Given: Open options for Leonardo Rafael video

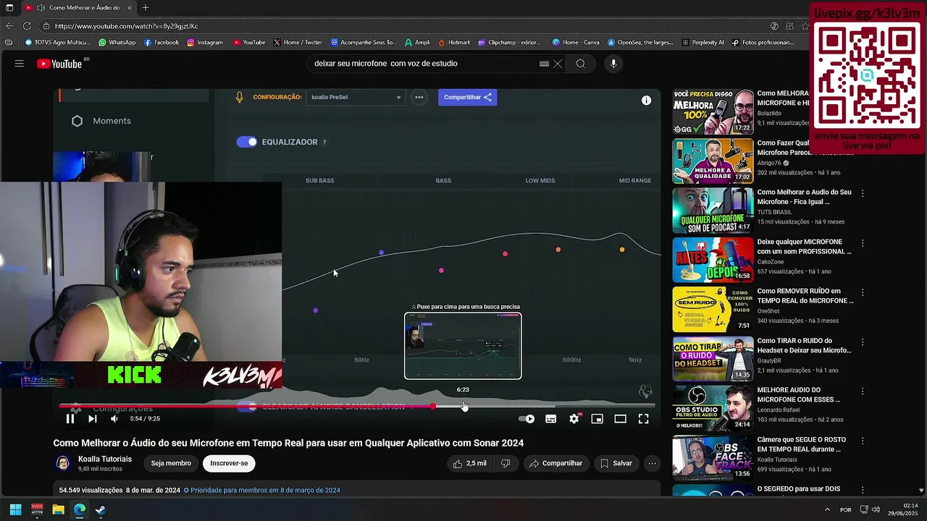Looking at the screenshot, I should click(x=862, y=391).
